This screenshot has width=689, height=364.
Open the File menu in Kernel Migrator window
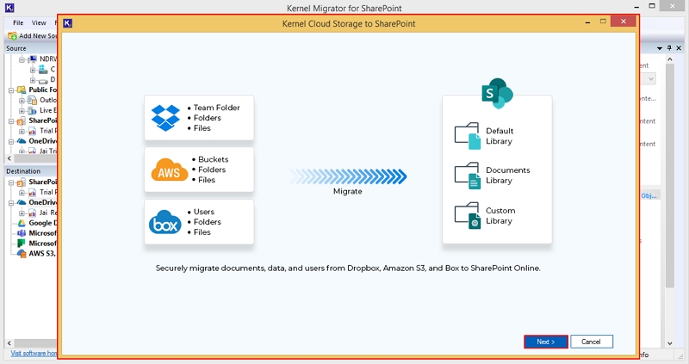point(18,23)
